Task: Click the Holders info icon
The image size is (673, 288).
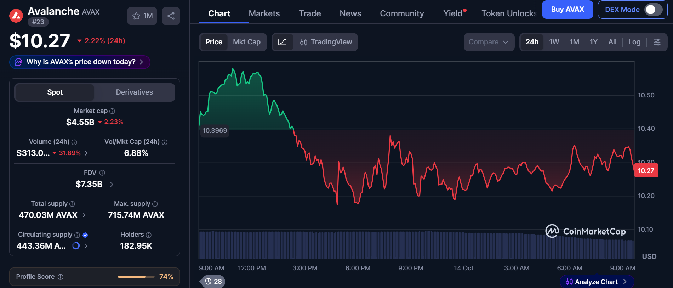Action: (x=149, y=235)
